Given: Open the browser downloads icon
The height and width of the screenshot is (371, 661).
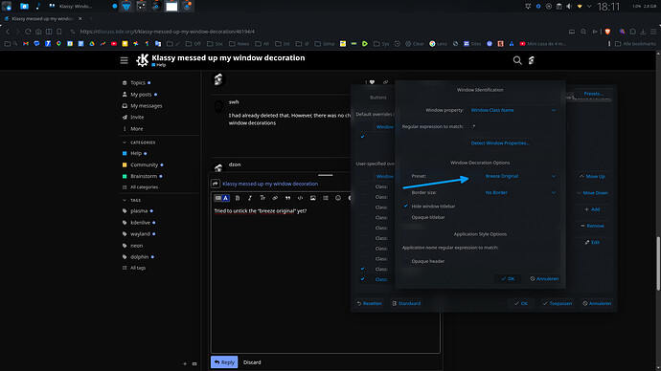Looking at the screenshot, I should tap(643, 32).
